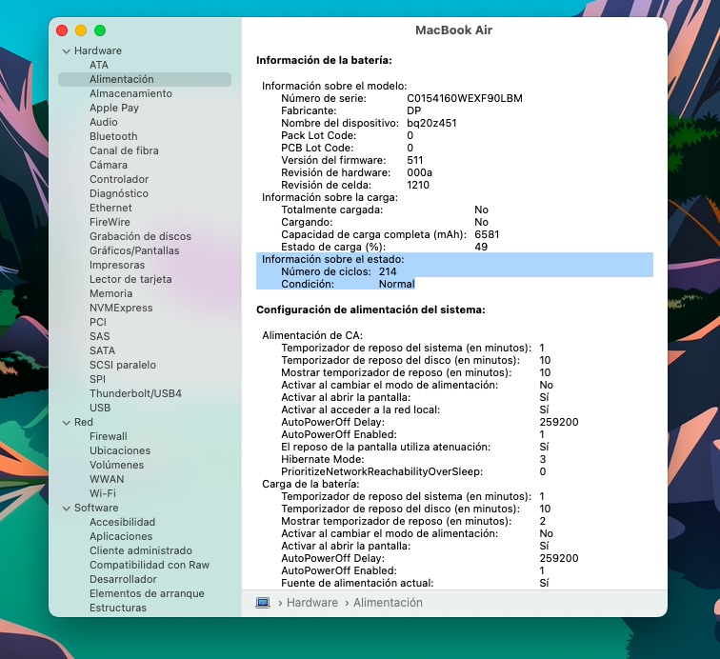Click Alimentación in the bottom path bar
Screen dimensions: 720x659
coord(390,603)
